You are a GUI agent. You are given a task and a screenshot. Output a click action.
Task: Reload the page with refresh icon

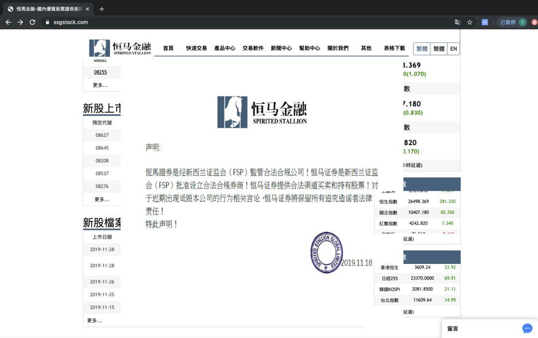32,22
